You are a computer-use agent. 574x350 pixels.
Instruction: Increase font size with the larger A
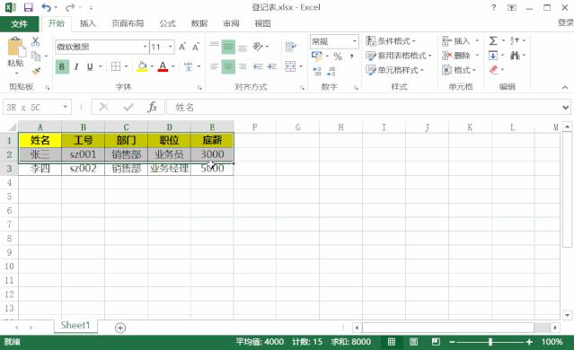(182, 47)
